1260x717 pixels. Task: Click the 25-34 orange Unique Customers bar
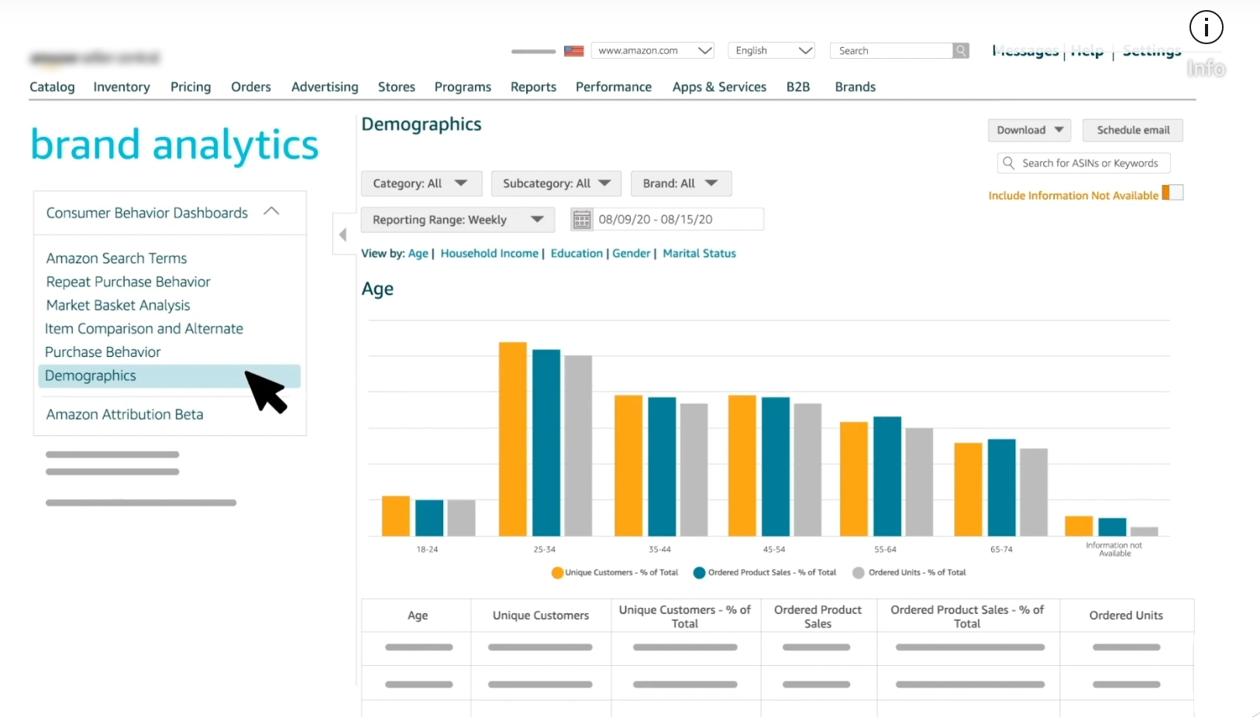coord(513,439)
